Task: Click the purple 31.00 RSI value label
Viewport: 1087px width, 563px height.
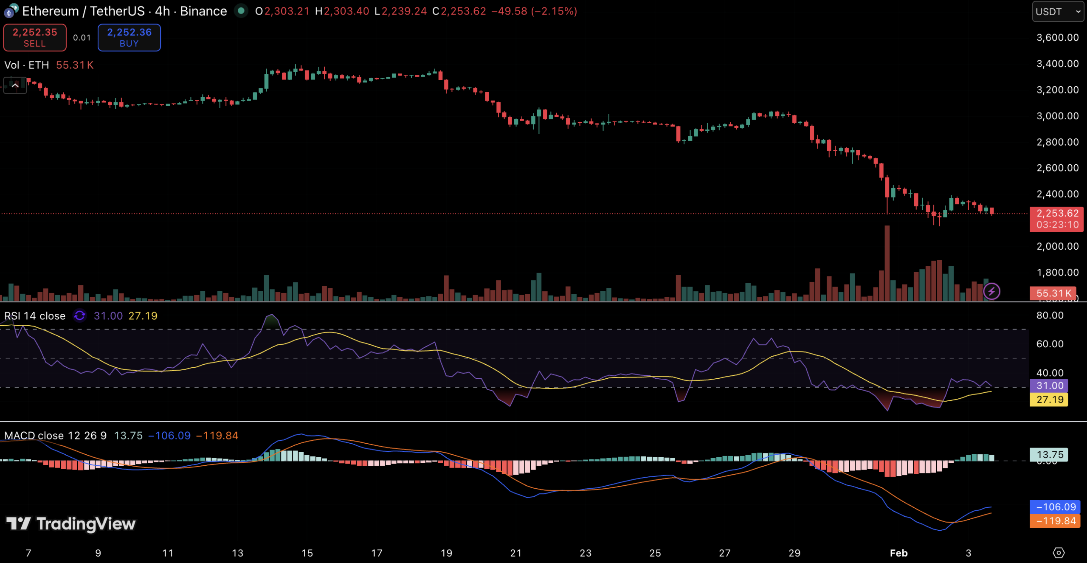Action: tap(1049, 386)
